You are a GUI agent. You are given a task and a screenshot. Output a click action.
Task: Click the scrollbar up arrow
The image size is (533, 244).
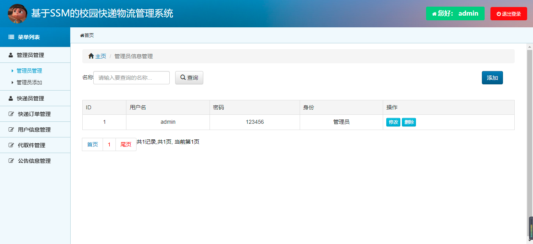529,47
